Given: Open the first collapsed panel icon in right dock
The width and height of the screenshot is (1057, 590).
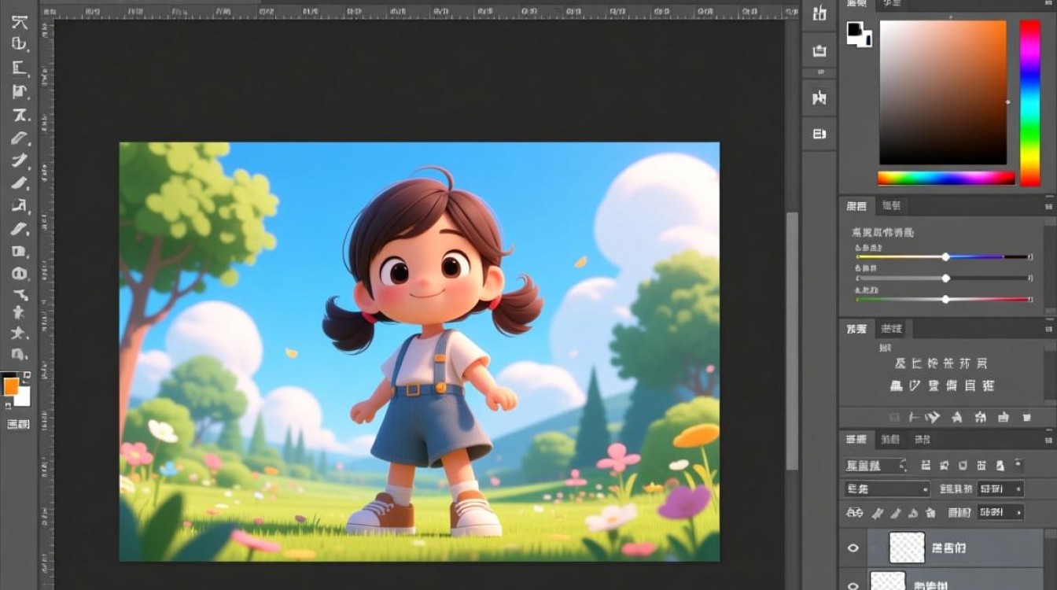Looking at the screenshot, I should coord(819,13).
